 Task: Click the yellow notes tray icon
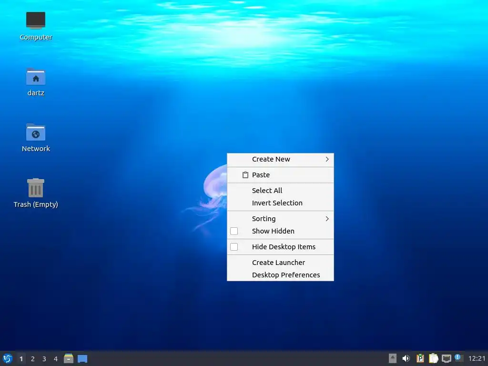point(434,358)
